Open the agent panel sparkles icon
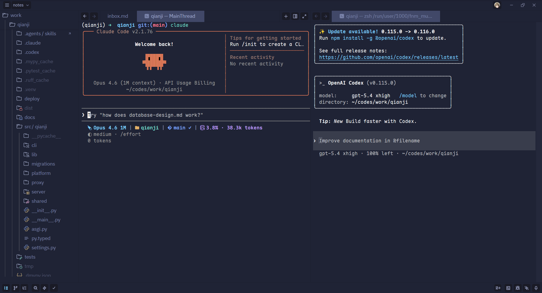 point(526,288)
